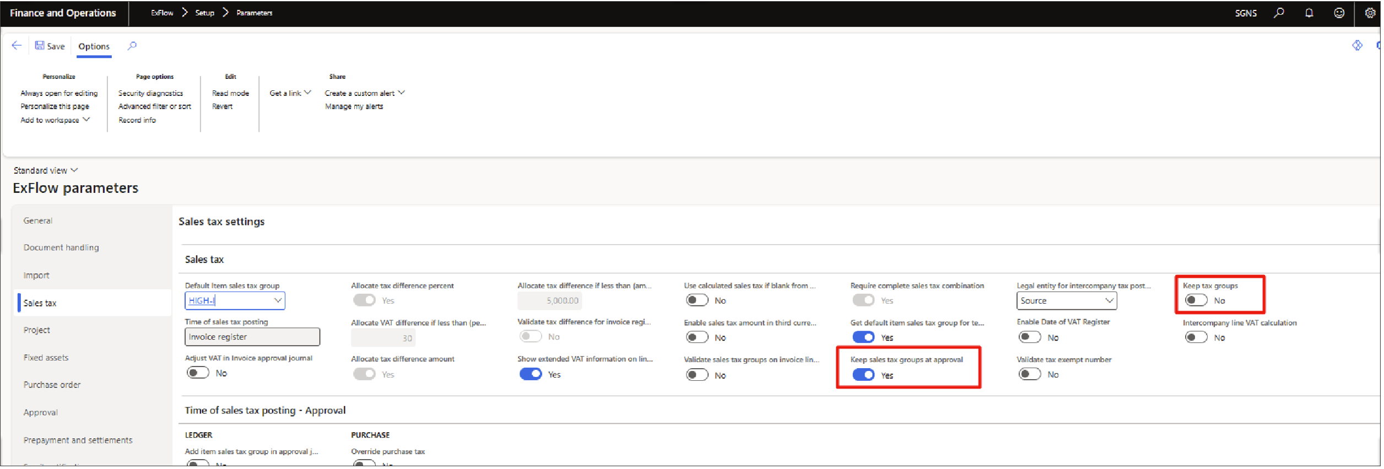The width and height of the screenshot is (1384, 469).
Task: Toggle Enable sales tax amount in third currency
Action: point(698,338)
